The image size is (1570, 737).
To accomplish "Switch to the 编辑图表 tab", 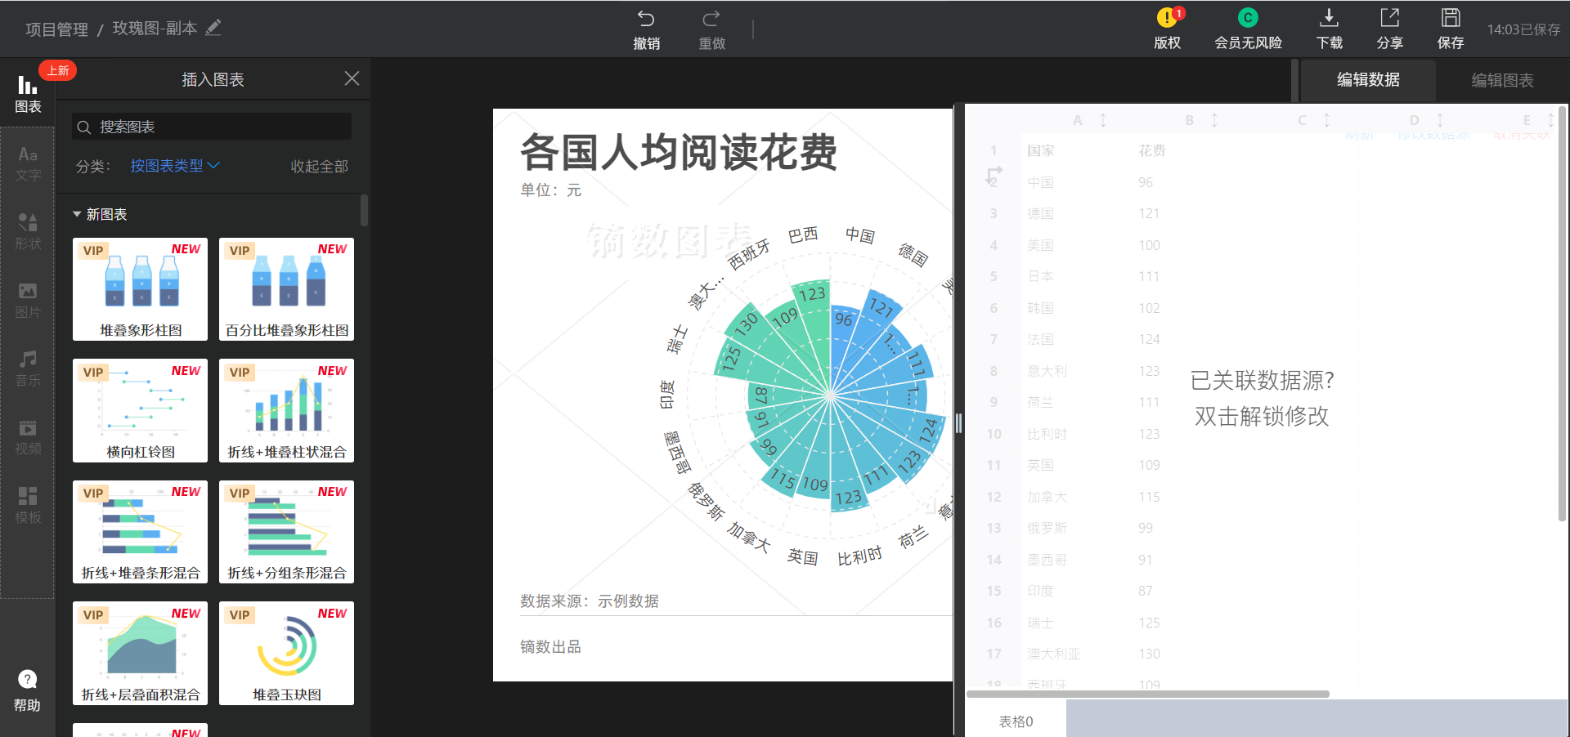I will (1502, 80).
